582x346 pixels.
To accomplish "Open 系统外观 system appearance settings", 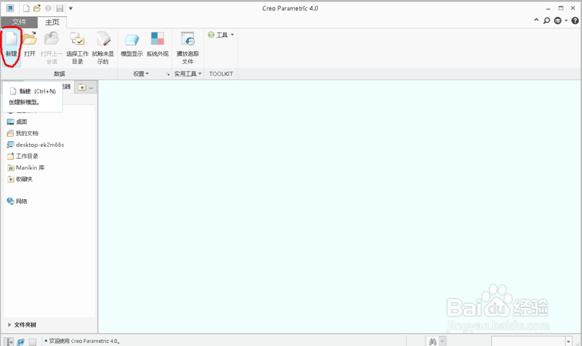I will (157, 44).
